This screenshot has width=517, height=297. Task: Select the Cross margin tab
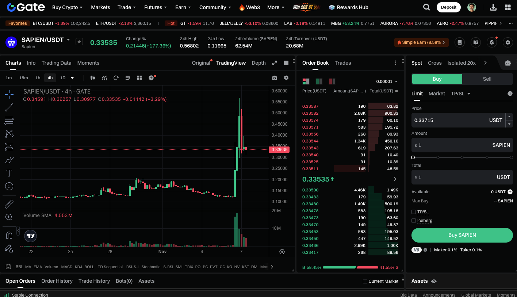[x=435, y=63]
